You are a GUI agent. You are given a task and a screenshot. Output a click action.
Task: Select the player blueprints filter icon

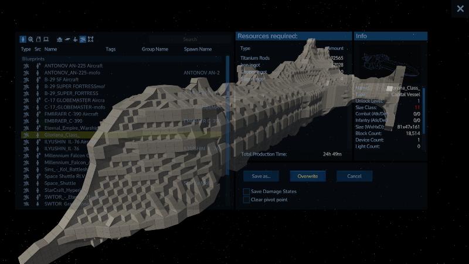point(23,39)
